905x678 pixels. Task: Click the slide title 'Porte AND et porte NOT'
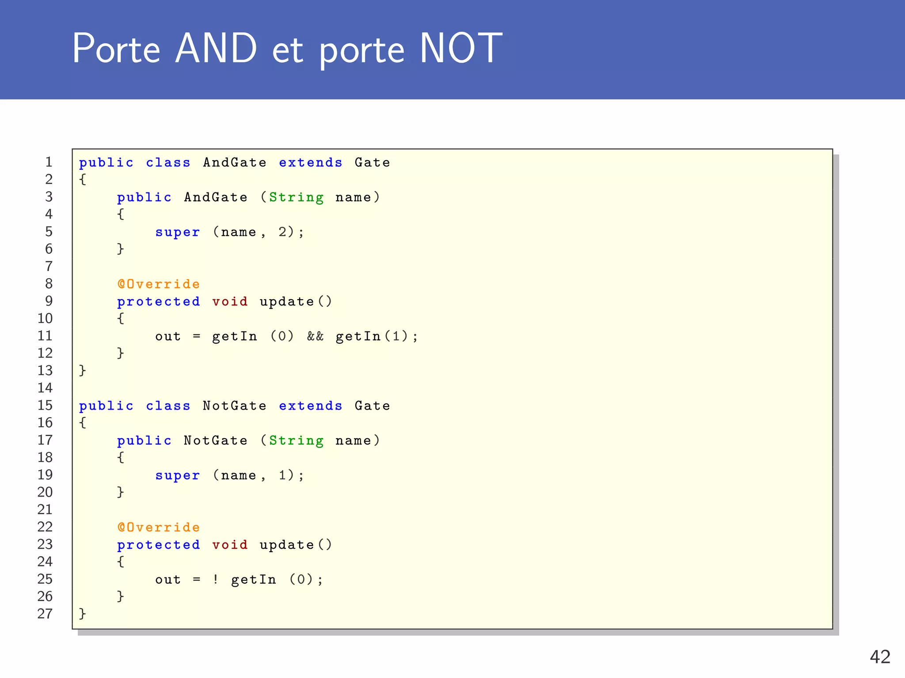pos(287,49)
